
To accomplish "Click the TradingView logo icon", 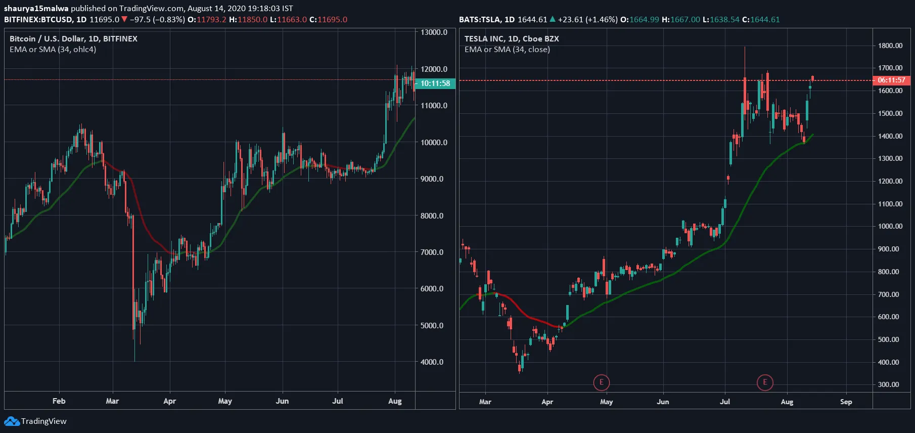I will coord(12,421).
